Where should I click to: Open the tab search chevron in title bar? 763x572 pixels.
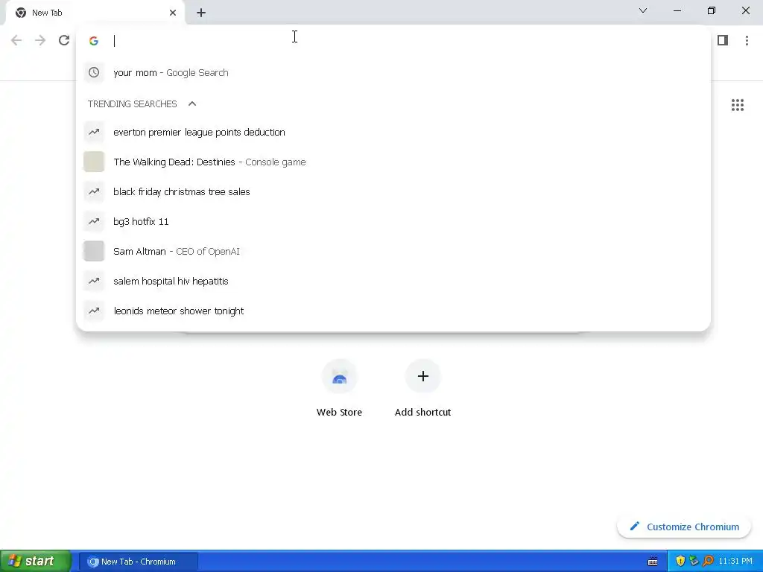[x=643, y=10]
